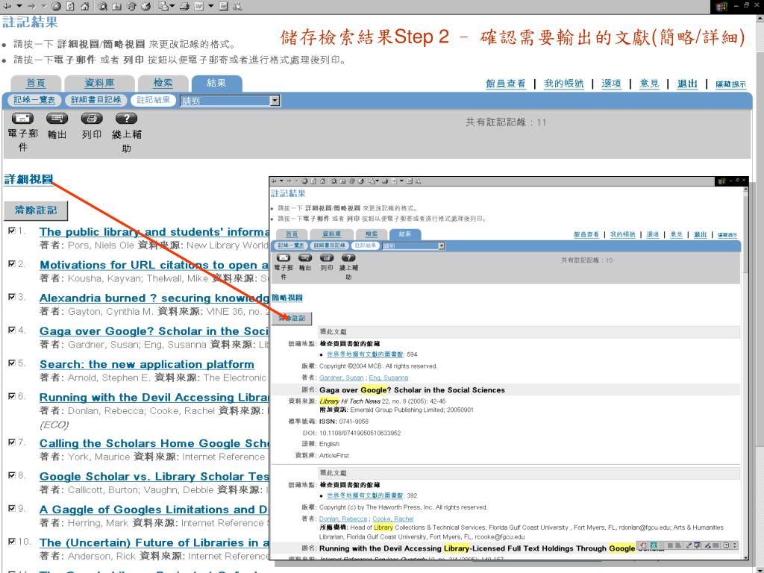Uncheck record 9 'A Gaggle of Googles' checkbox
This screenshot has height=573, width=764.
12,508
